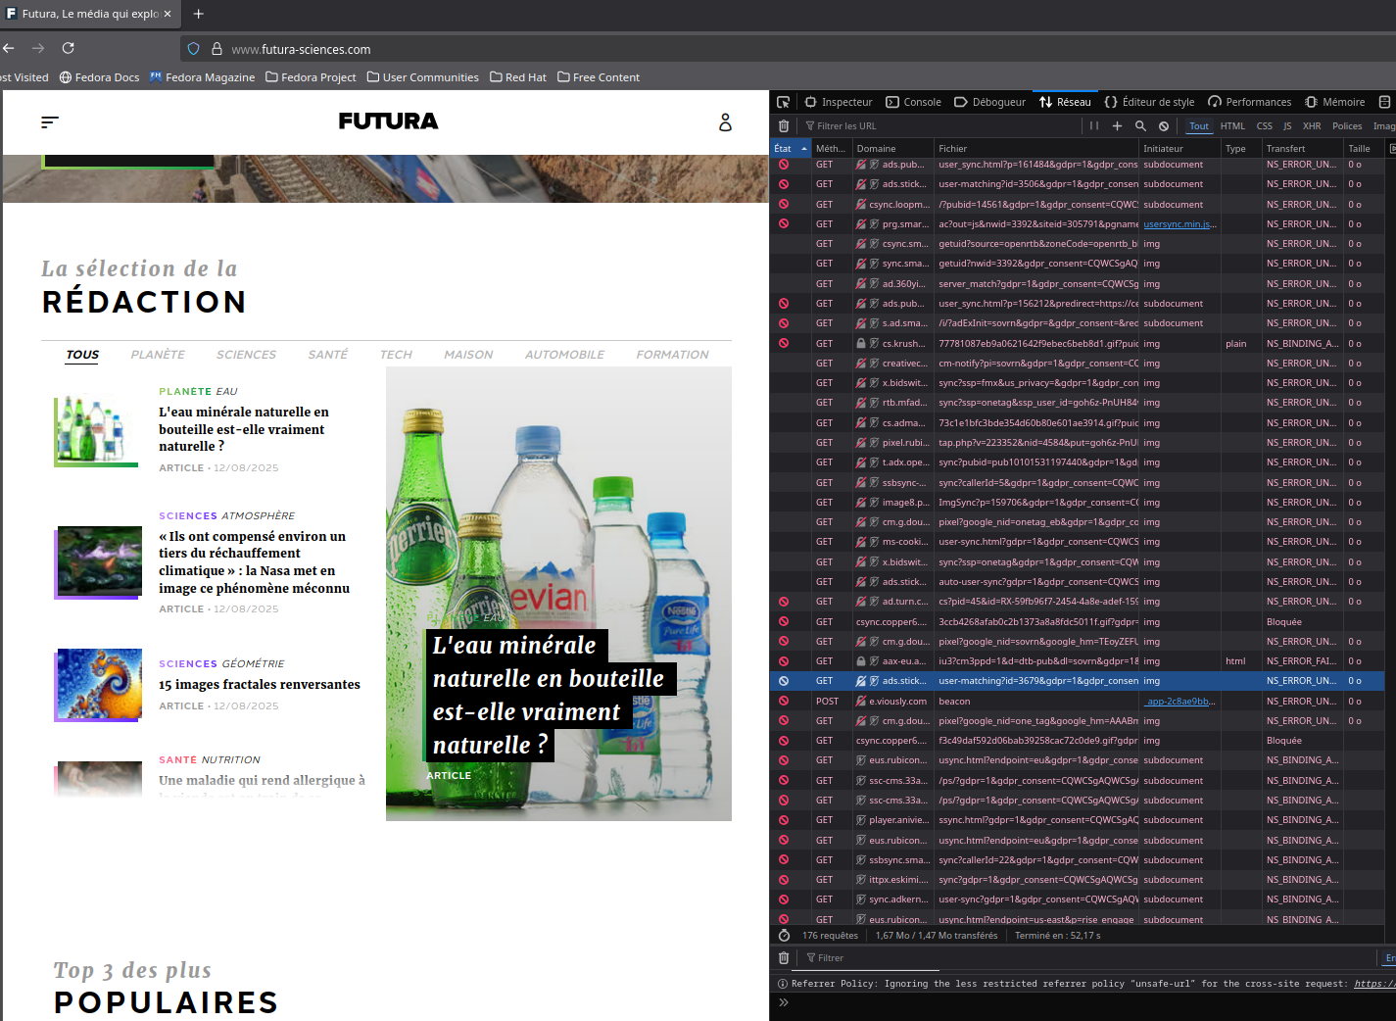Go forward with the browser forward arrow

[x=38, y=48]
